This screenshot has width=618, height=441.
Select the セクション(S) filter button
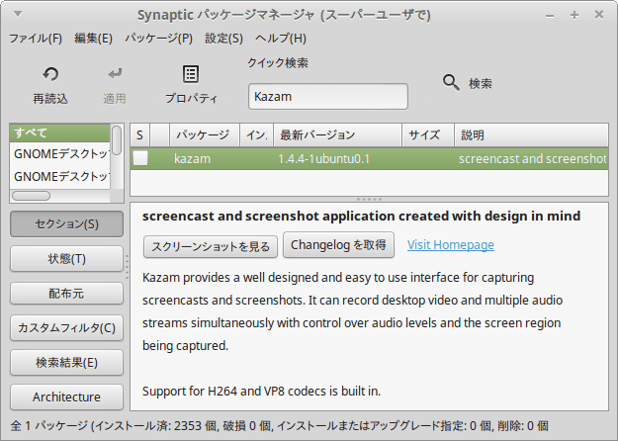click(66, 223)
